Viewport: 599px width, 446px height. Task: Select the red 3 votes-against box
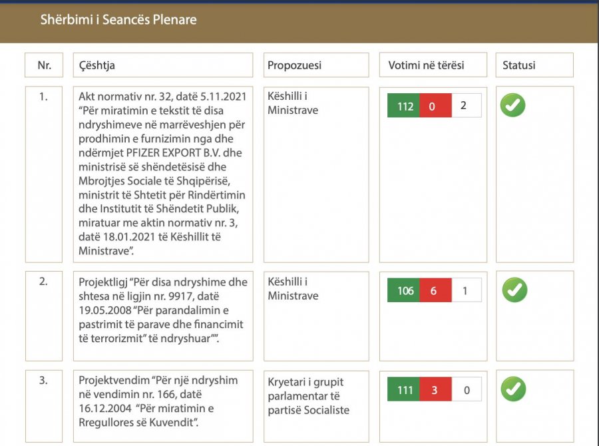435,389
